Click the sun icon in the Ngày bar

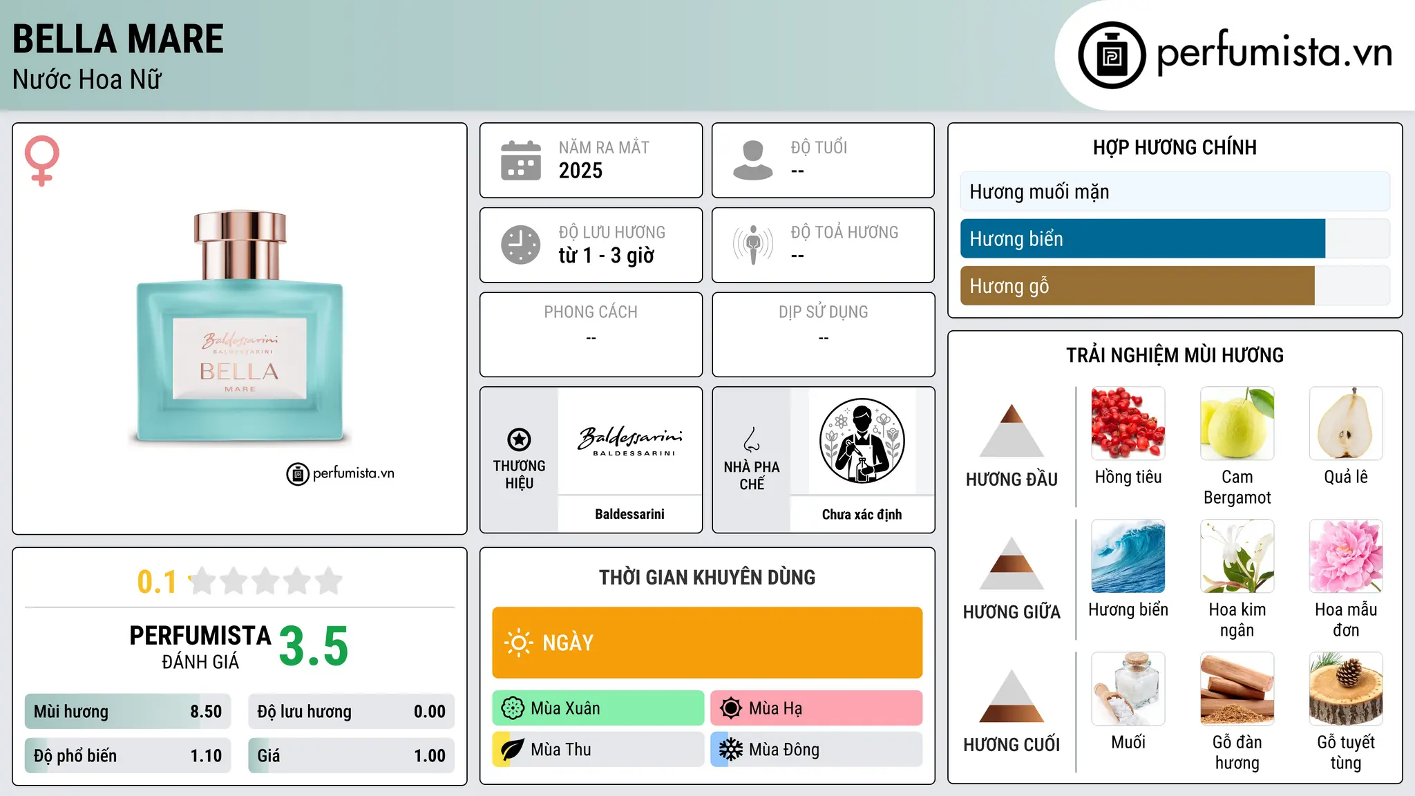pyautogui.click(x=518, y=643)
